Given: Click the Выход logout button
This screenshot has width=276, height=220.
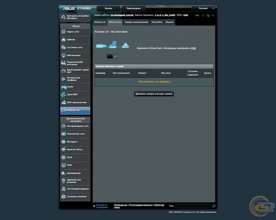Looking at the screenshot, I should tap(108, 8).
